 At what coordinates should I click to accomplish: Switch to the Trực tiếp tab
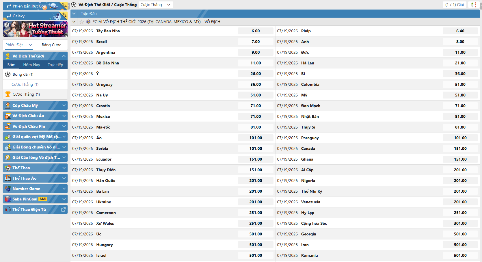(x=55, y=65)
